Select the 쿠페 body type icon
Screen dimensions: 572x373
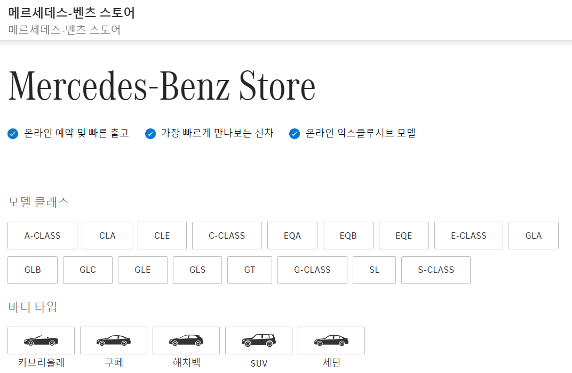pyautogui.click(x=113, y=340)
